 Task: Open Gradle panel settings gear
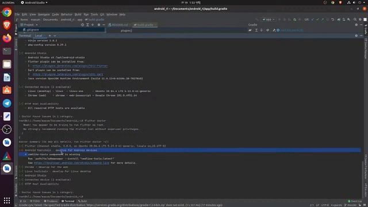coord(356,25)
